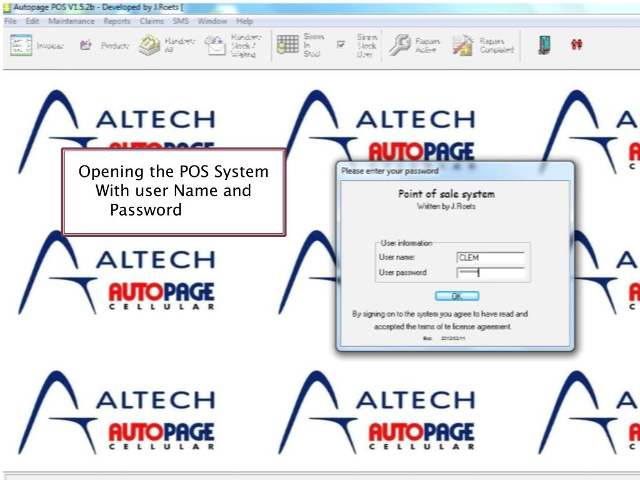
Task: Click the Repairs Active label text
Action: (x=427, y=45)
